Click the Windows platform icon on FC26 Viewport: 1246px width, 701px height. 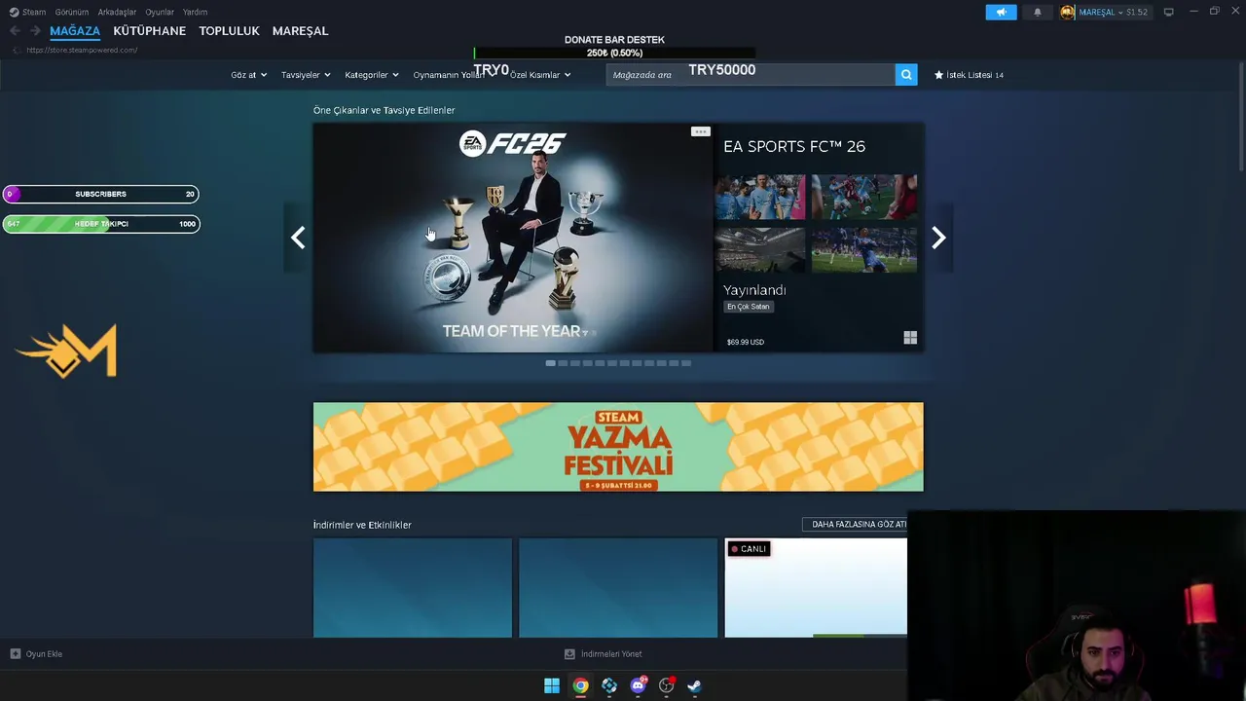coord(910,338)
